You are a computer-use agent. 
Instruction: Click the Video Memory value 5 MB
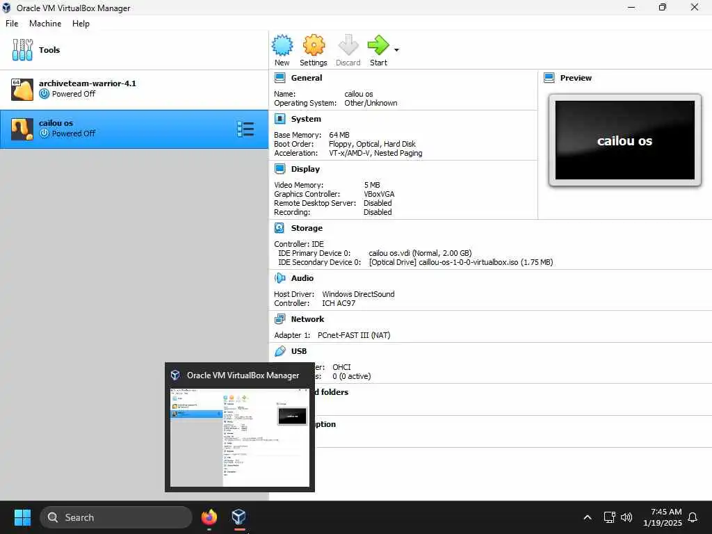(372, 185)
